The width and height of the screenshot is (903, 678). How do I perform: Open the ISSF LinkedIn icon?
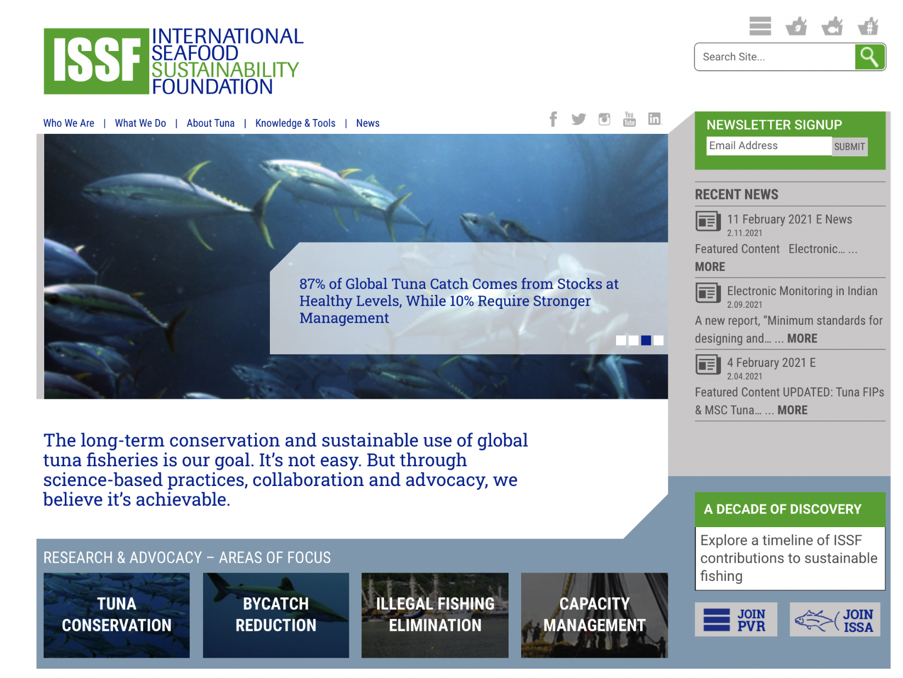tap(654, 119)
